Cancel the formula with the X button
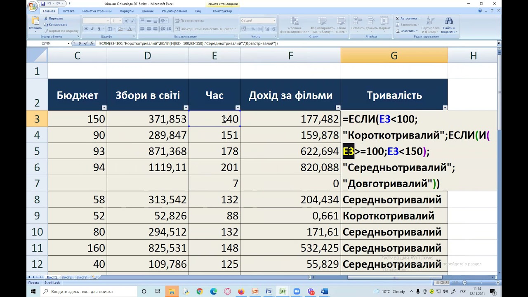This screenshot has width=528, height=297. (x=80, y=43)
